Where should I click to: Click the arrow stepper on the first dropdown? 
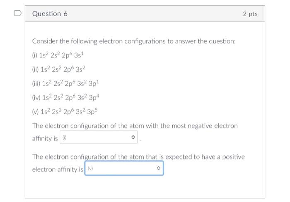133,138
